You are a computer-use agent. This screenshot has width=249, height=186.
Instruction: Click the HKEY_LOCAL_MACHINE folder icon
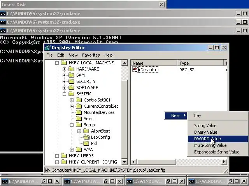click(x=64, y=63)
